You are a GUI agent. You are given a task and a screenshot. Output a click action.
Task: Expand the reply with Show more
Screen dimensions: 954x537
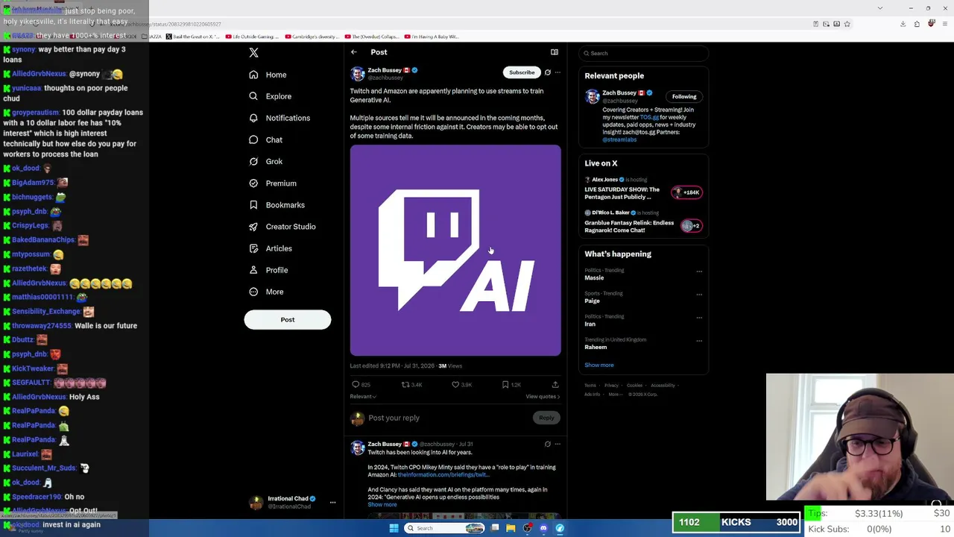tap(382, 505)
